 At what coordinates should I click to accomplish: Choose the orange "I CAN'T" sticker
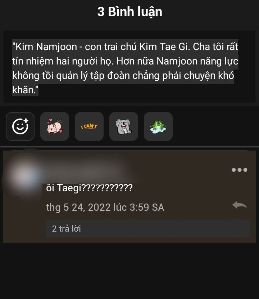click(89, 126)
